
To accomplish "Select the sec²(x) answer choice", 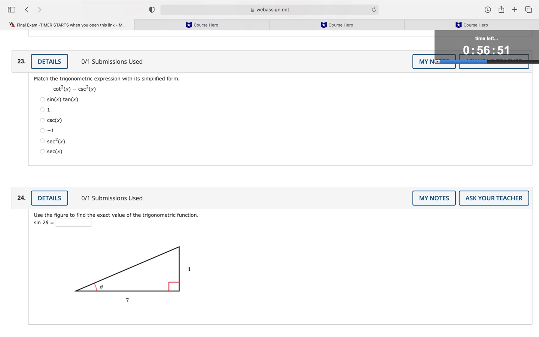I will pos(42,141).
